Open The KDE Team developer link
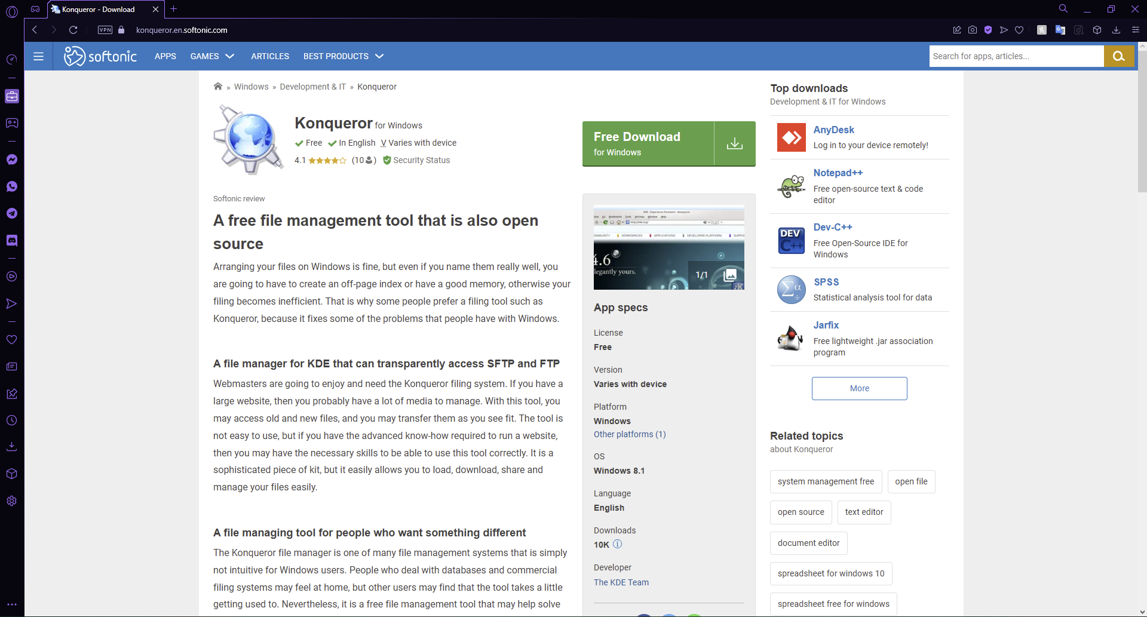Viewport: 1147px width, 617px height. pos(621,582)
